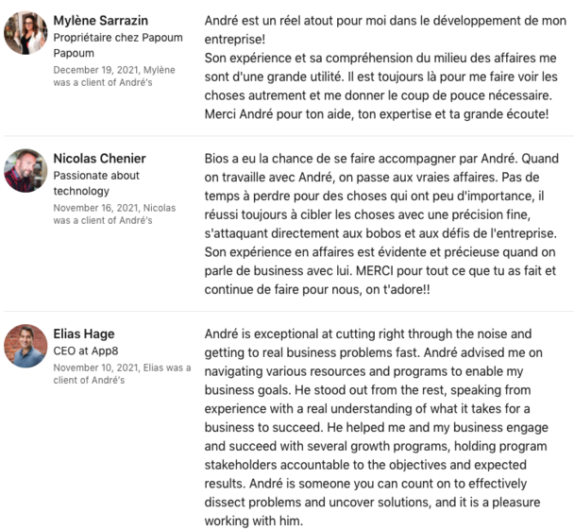The image size is (574, 530).
Task: Click the December 19, 2021 relationship note
Action: coord(114,77)
